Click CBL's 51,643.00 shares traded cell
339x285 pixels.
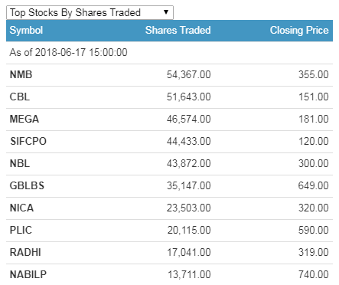189,97
